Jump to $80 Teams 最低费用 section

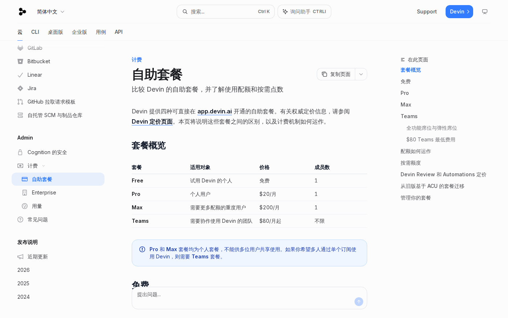(x=431, y=140)
